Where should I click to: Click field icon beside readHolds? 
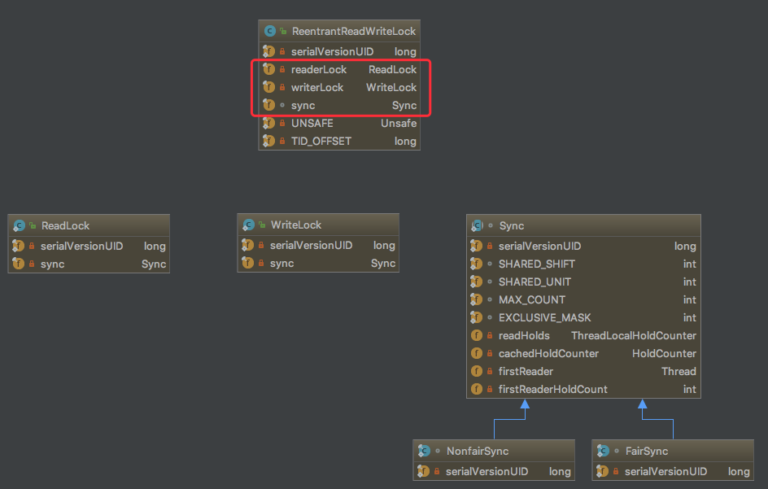coord(477,335)
